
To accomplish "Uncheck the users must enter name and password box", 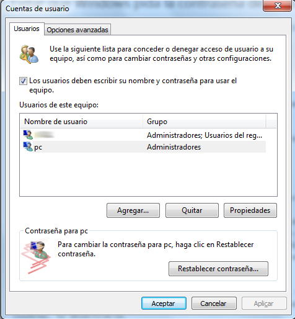I will [x=23, y=81].
